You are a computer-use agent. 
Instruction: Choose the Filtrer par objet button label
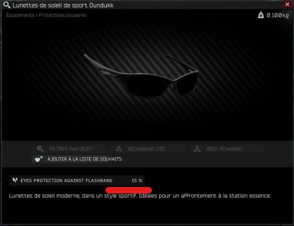(71, 149)
